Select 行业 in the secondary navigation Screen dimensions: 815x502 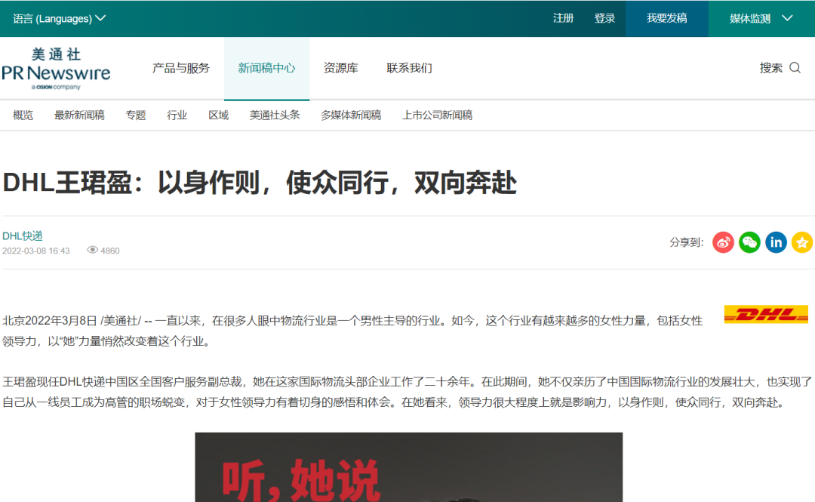[177, 115]
